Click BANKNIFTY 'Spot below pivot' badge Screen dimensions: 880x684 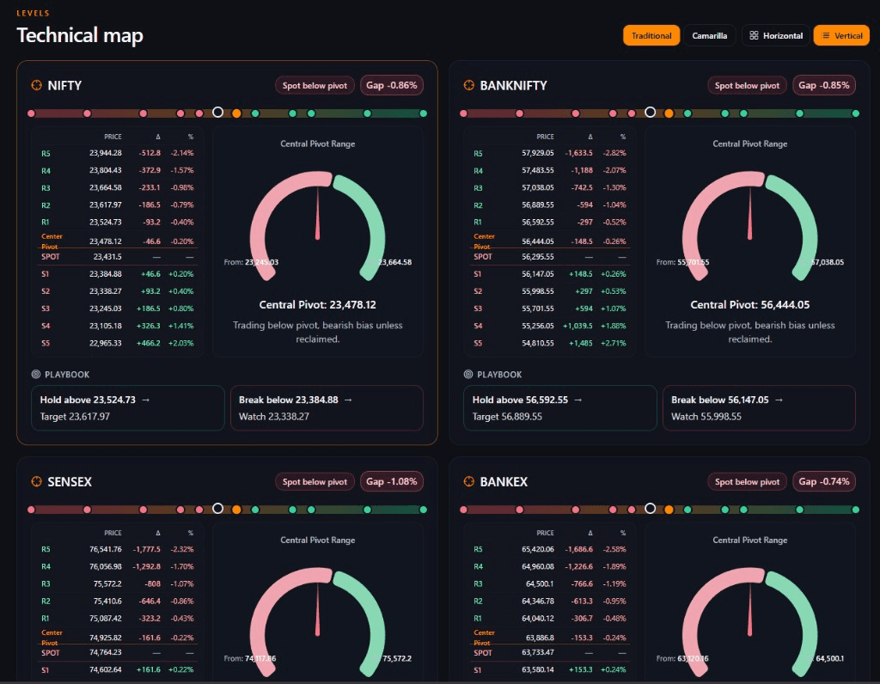pos(747,85)
